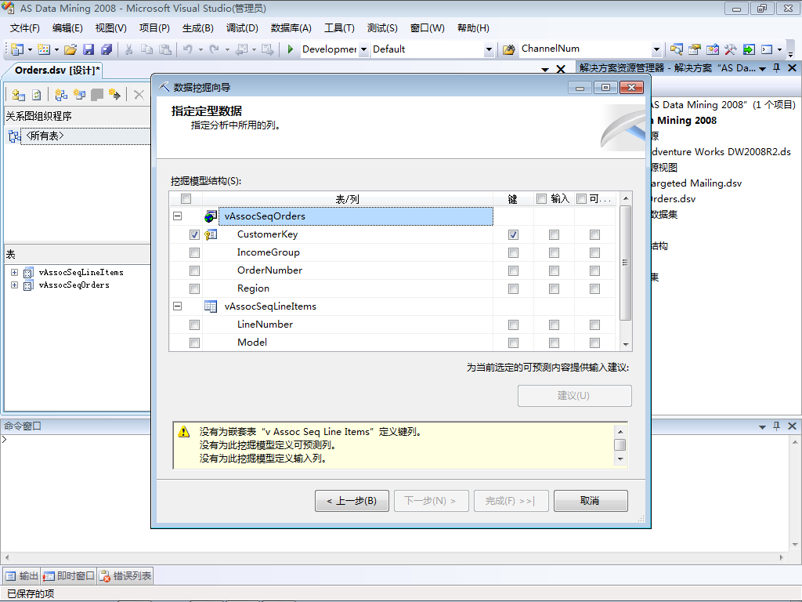802x602 pixels.
Task: Select the Orders.dsv [设计] tab
Action: point(57,70)
